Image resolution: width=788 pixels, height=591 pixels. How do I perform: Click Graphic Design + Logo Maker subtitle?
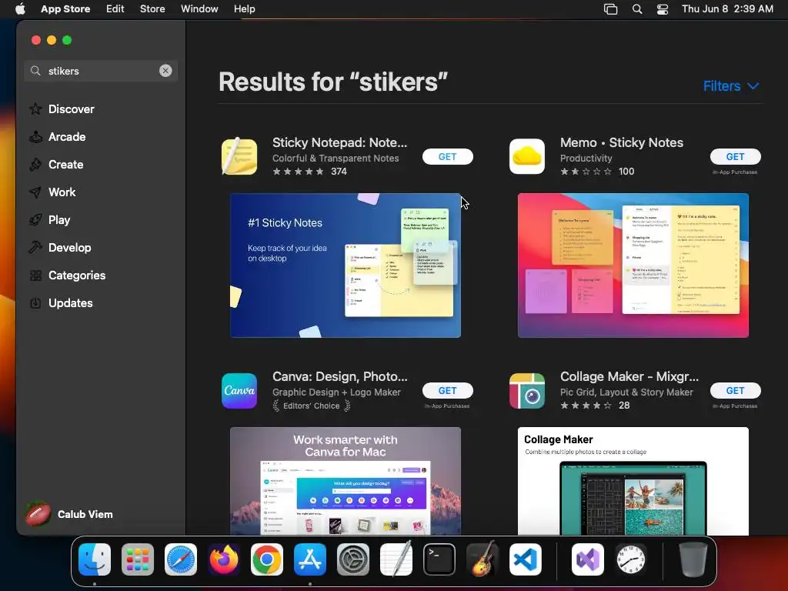(x=337, y=392)
